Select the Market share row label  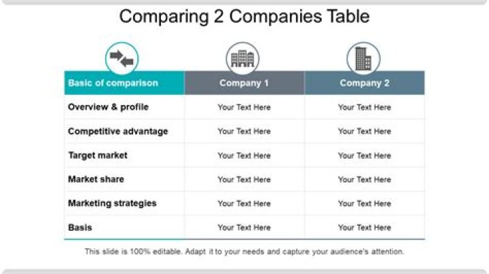click(x=96, y=180)
